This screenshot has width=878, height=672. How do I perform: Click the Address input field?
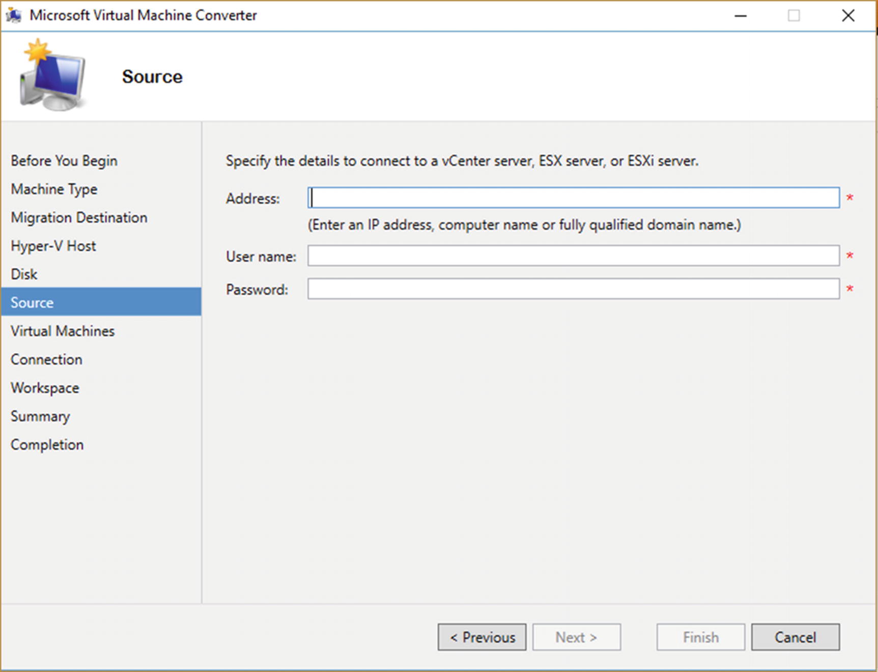click(x=573, y=198)
